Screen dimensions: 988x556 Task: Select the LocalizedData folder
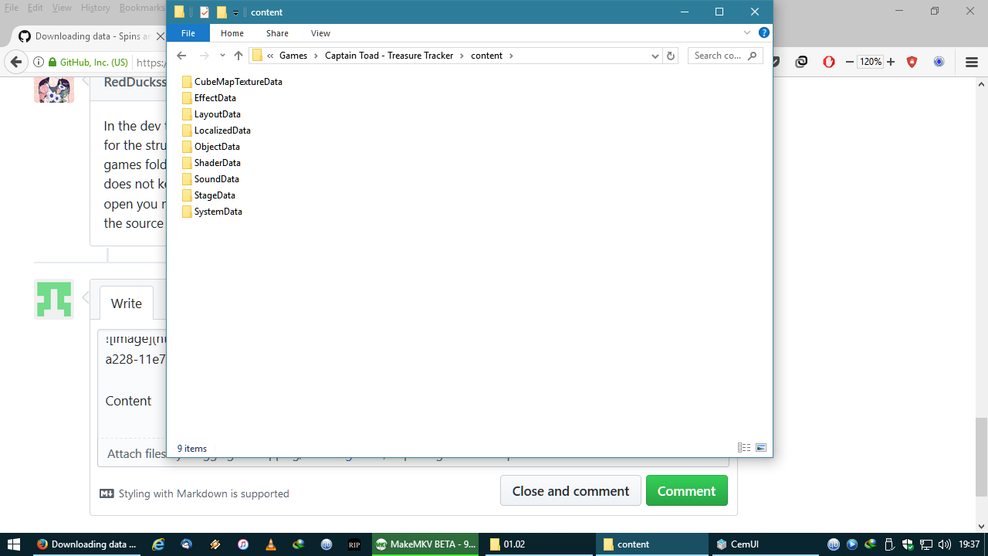click(216, 131)
